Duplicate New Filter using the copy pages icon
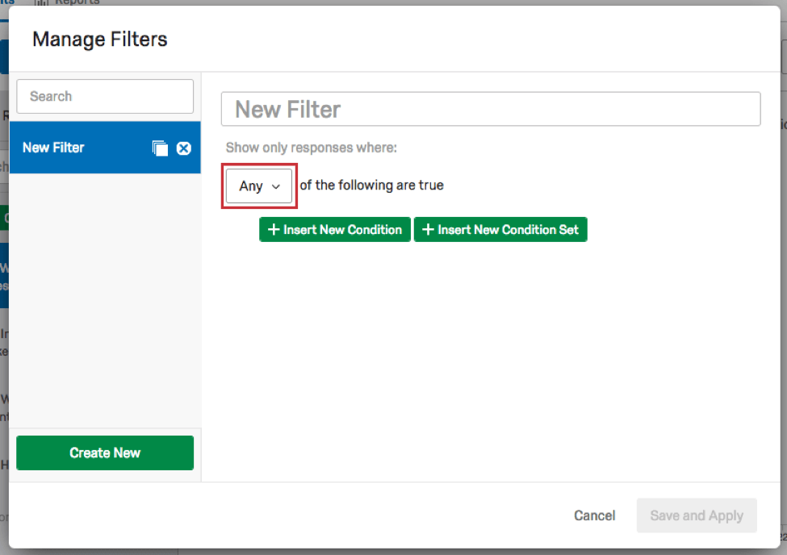Image resolution: width=787 pixels, height=555 pixels. pos(158,148)
